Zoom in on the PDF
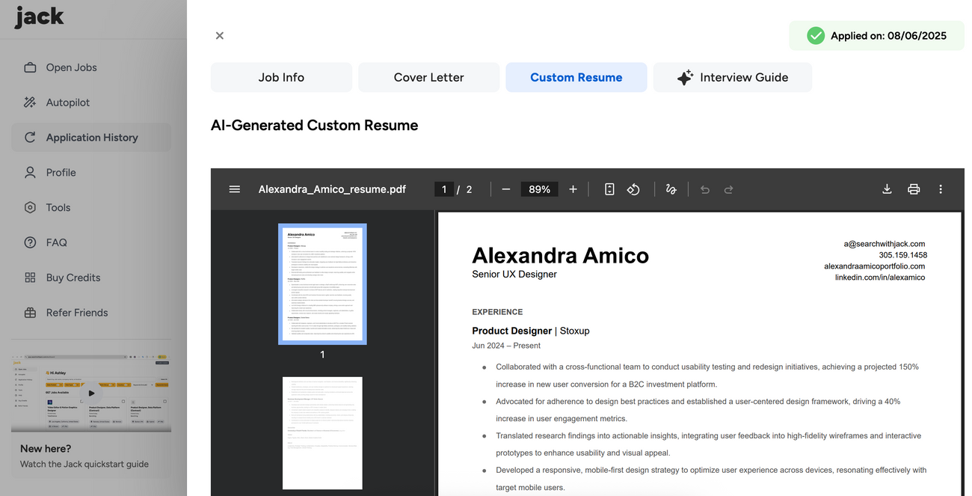 573,189
